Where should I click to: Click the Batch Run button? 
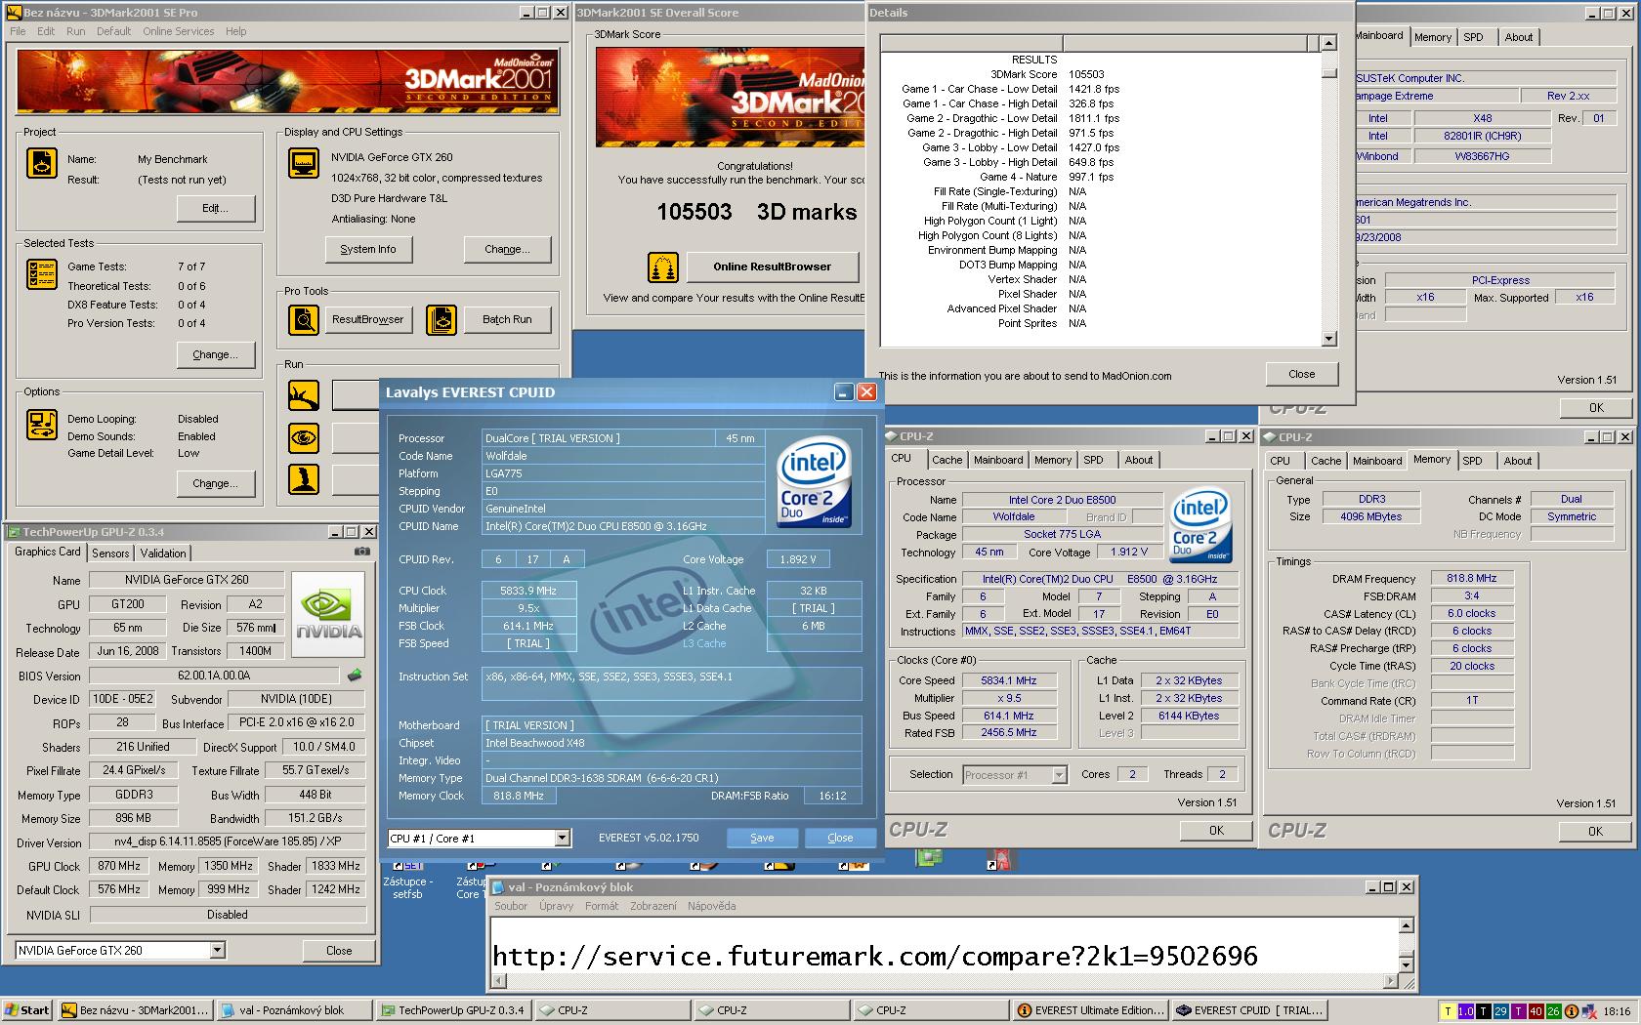point(508,319)
